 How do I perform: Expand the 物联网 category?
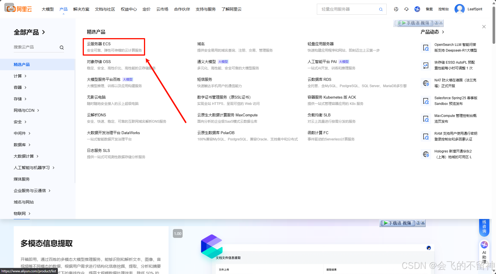click(22, 214)
